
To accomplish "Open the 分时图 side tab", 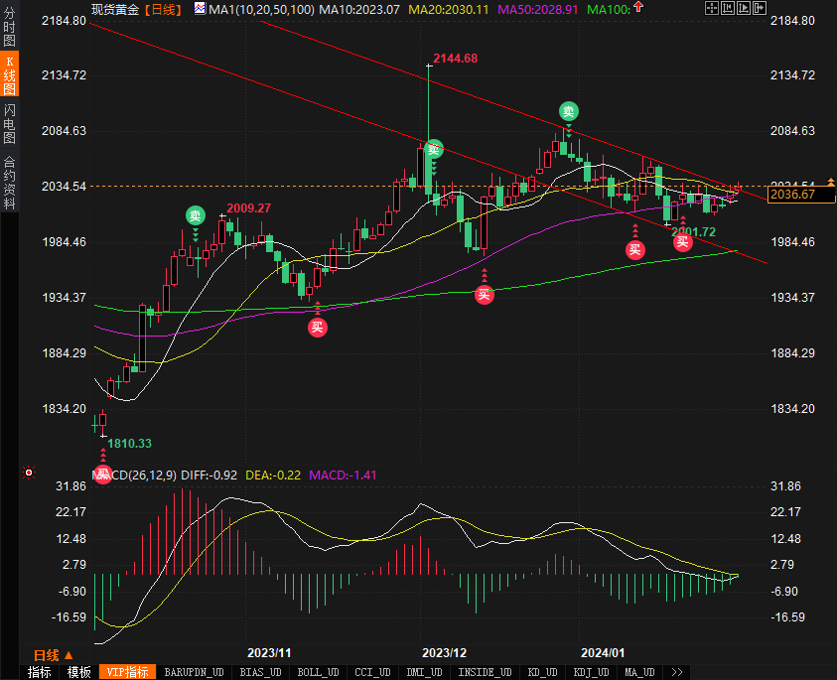I will 9,27.
